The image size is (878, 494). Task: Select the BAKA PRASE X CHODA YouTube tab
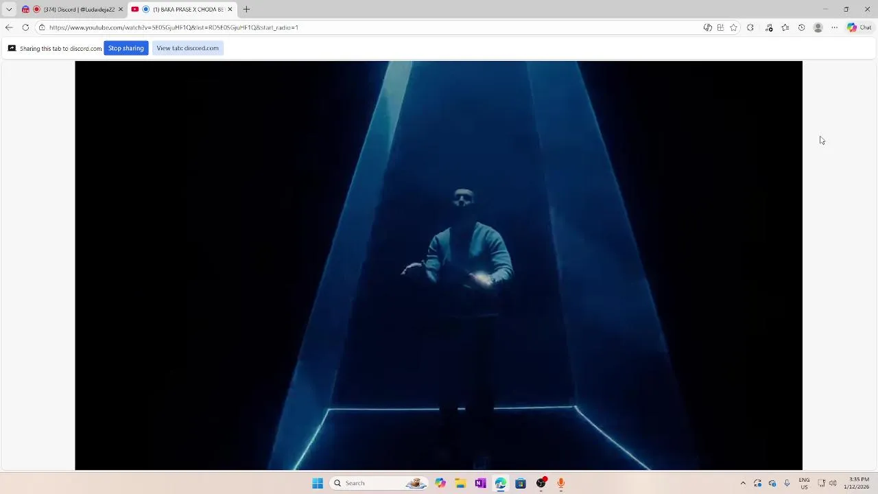182,10
